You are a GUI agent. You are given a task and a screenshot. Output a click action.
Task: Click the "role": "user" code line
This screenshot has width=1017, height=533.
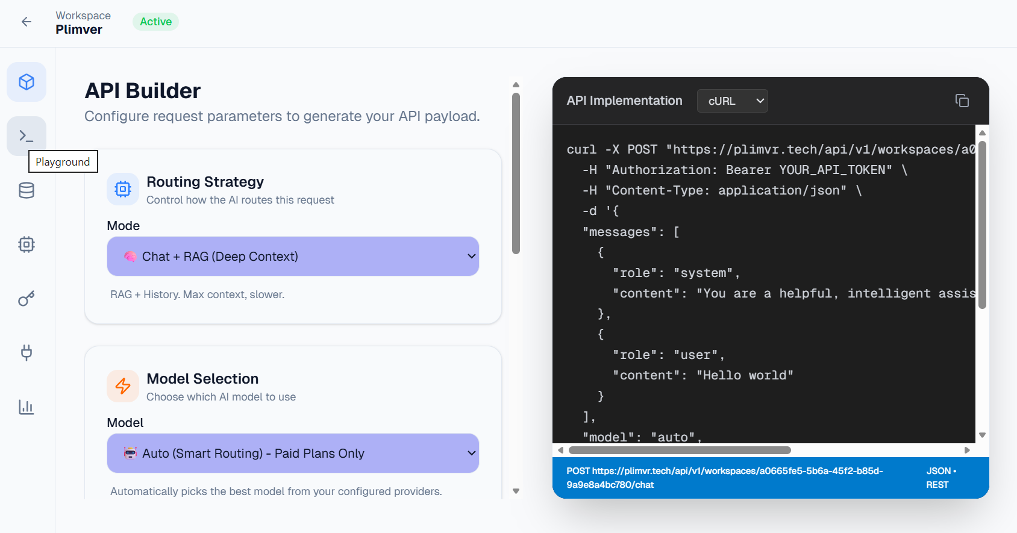coord(668,355)
